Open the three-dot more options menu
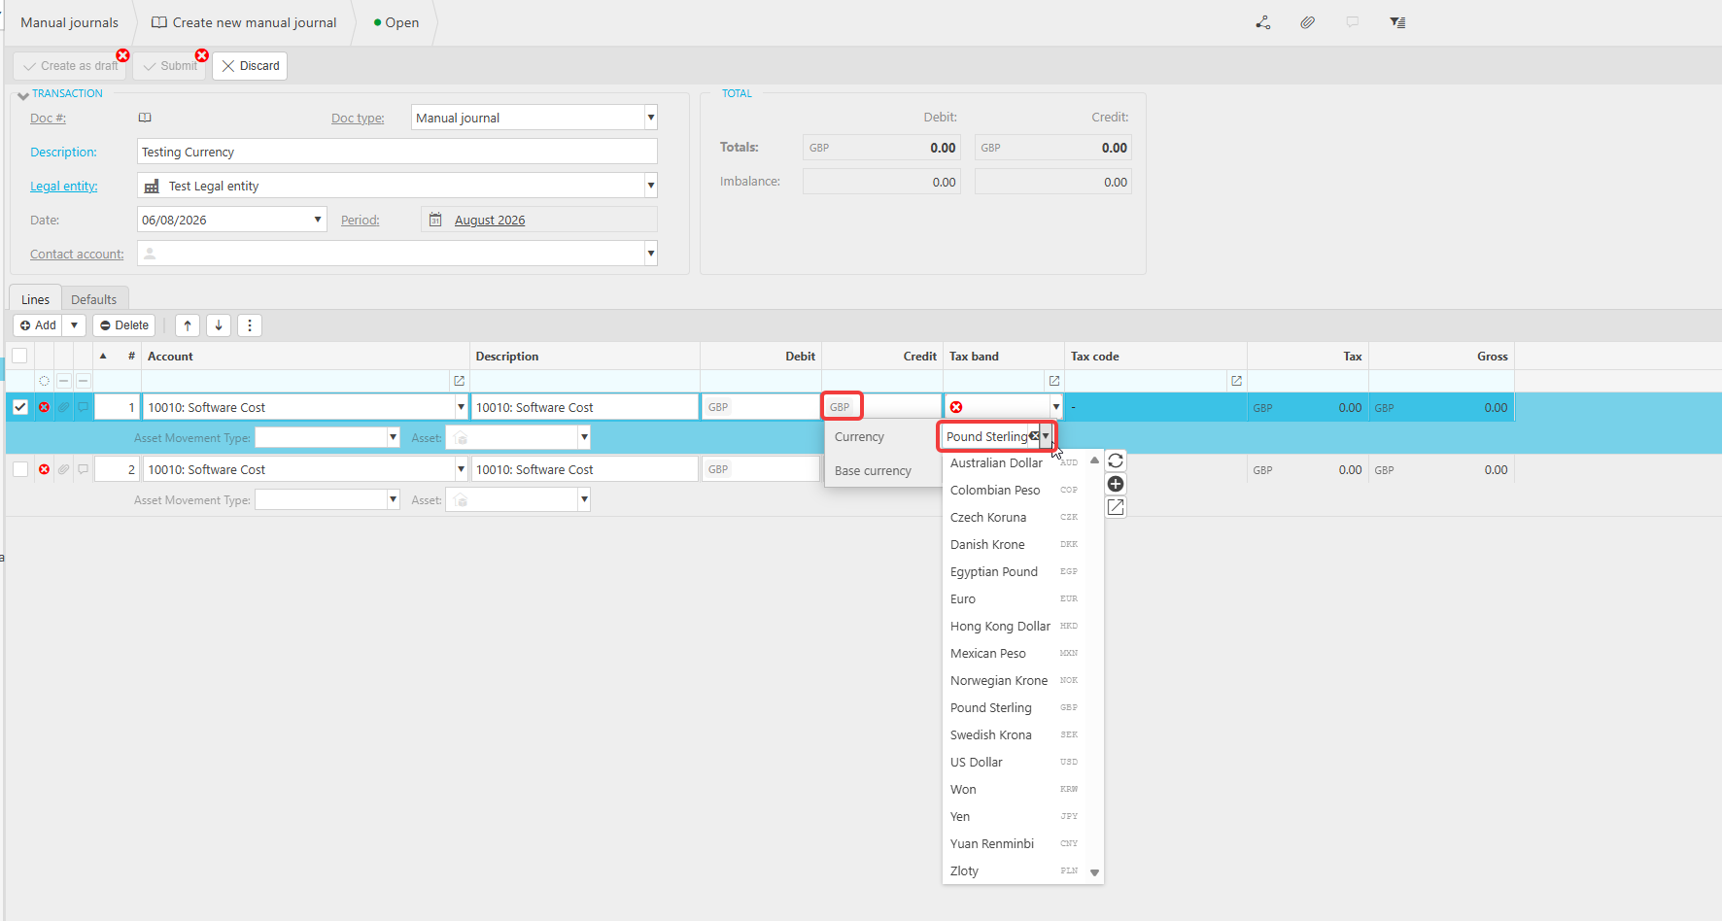The height and width of the screenshot is (921, 1722). (x=250, y=325)
